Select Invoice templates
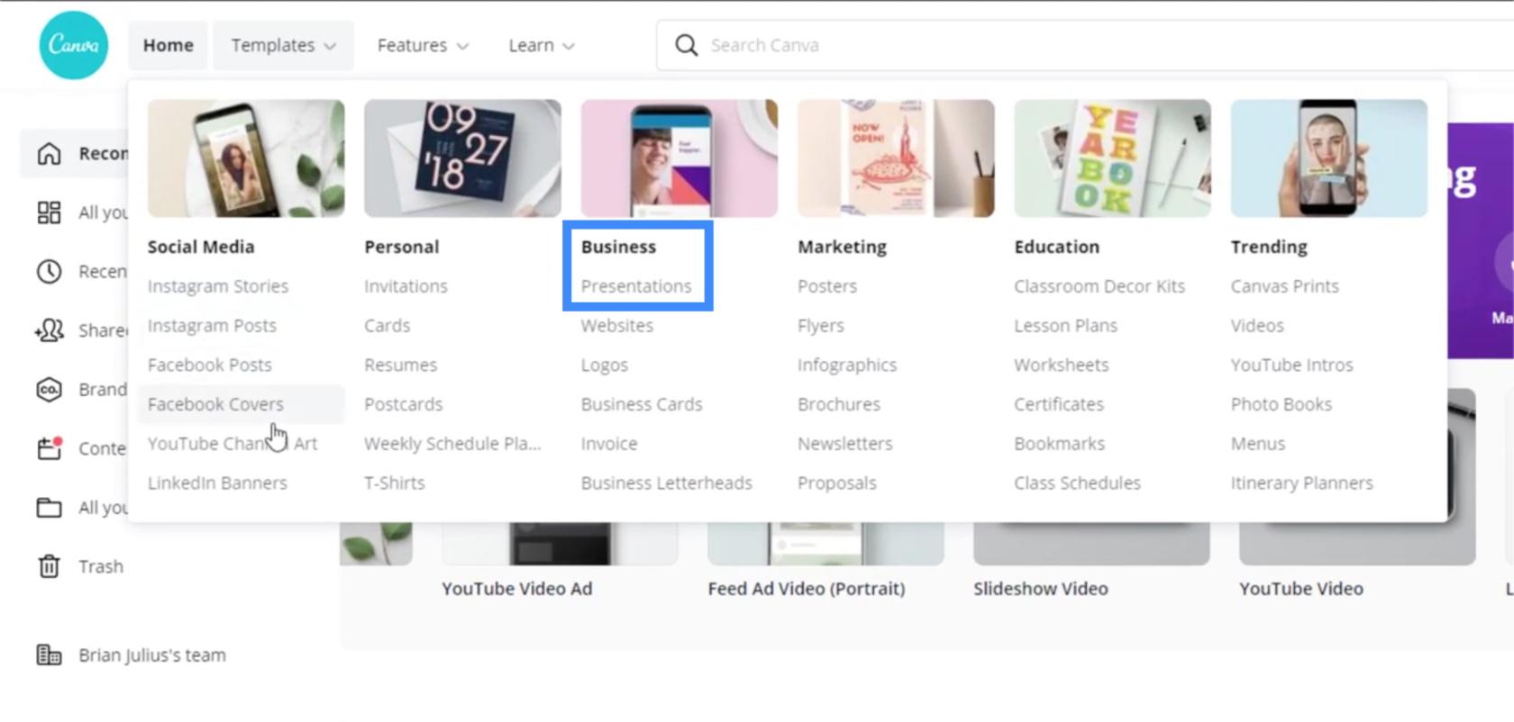The height and width of the screenshot is (722, 1514). (608, 444)
